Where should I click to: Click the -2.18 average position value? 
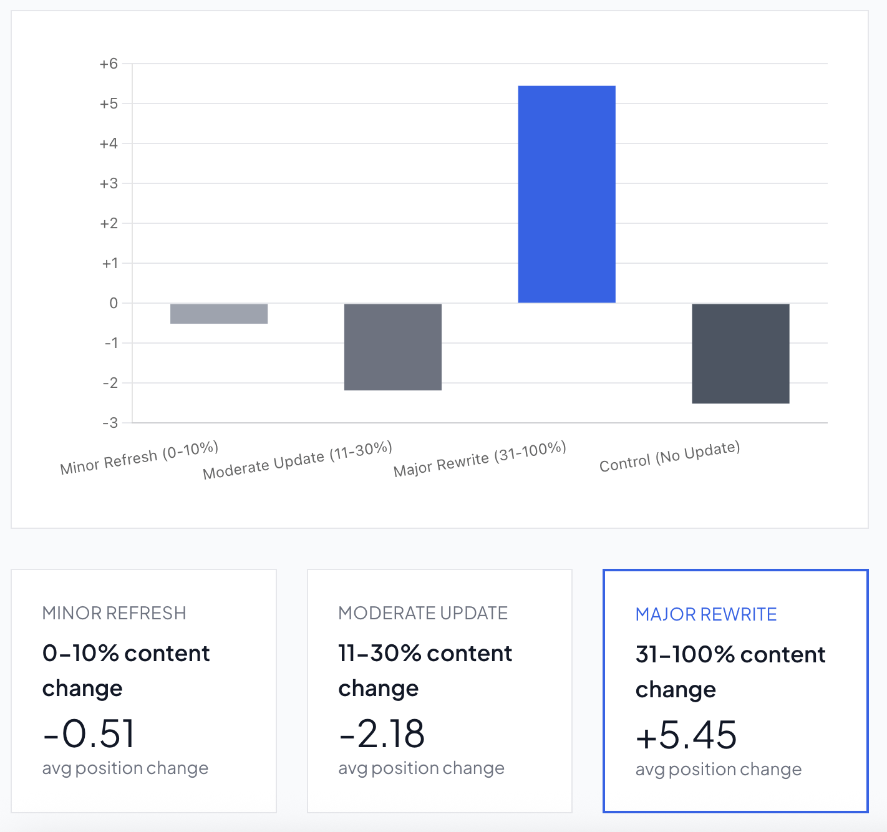tap(382, 733)
